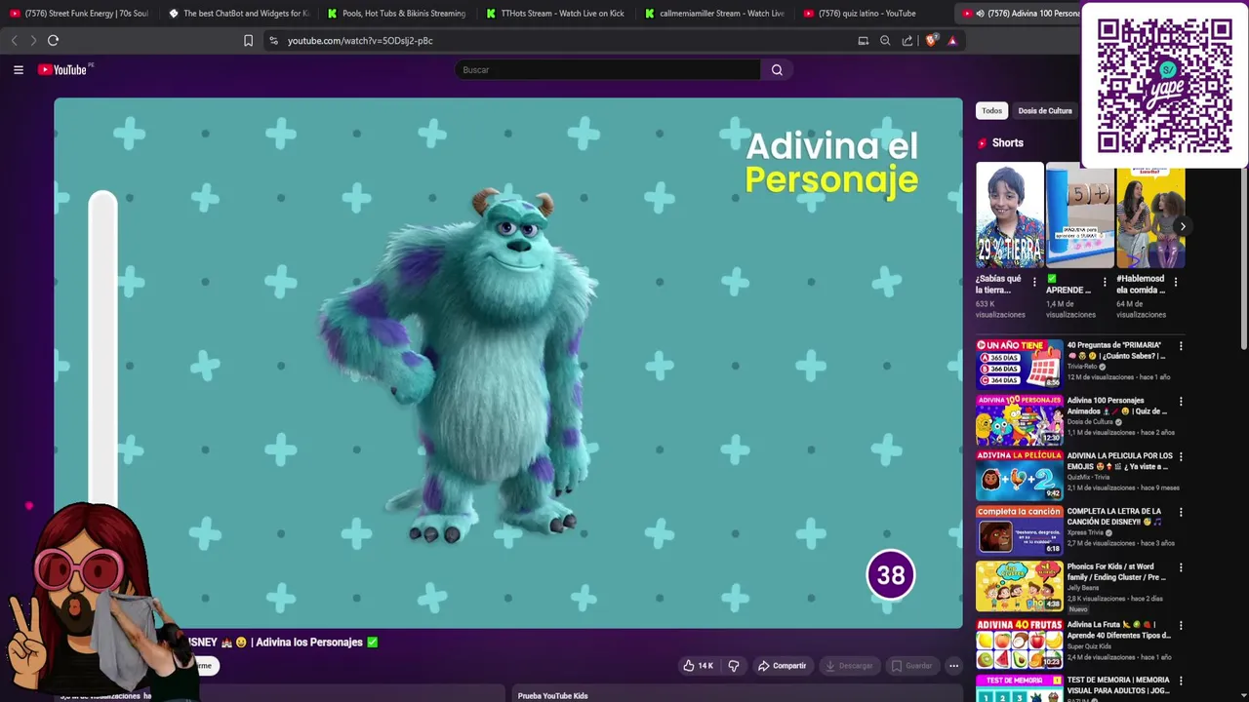The image size is (1249, 702).
Task: Click the youtube.com address bar URL
Action: pos(360,40)
